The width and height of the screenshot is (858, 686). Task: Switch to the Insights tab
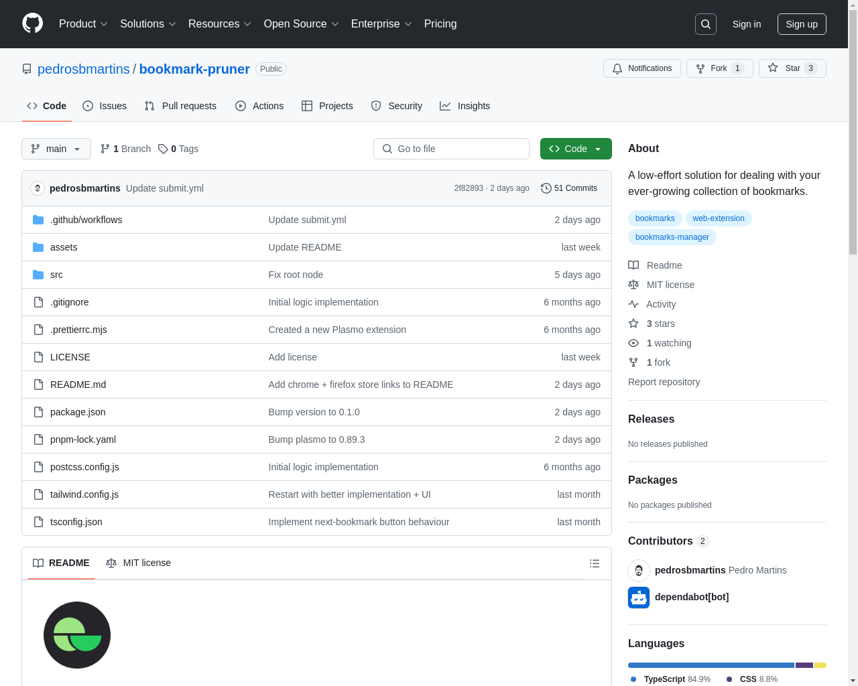[x=465, y=106]
